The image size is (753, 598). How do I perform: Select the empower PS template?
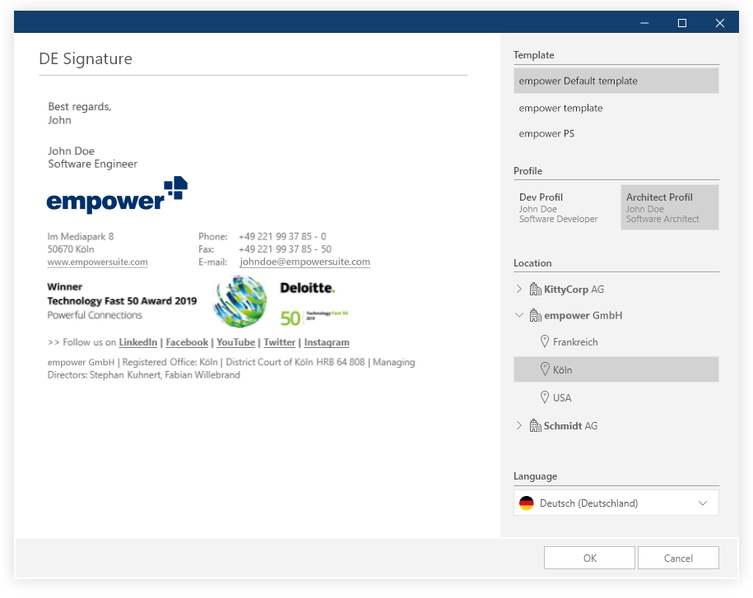[x=546, y=134]
